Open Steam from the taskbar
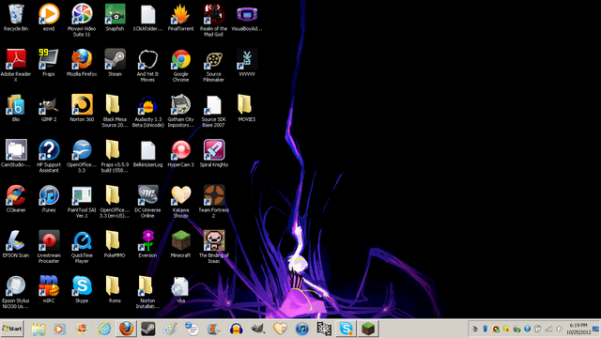This screenshot has height=338, width=601. pyautogui.click(x=148, y=329)
